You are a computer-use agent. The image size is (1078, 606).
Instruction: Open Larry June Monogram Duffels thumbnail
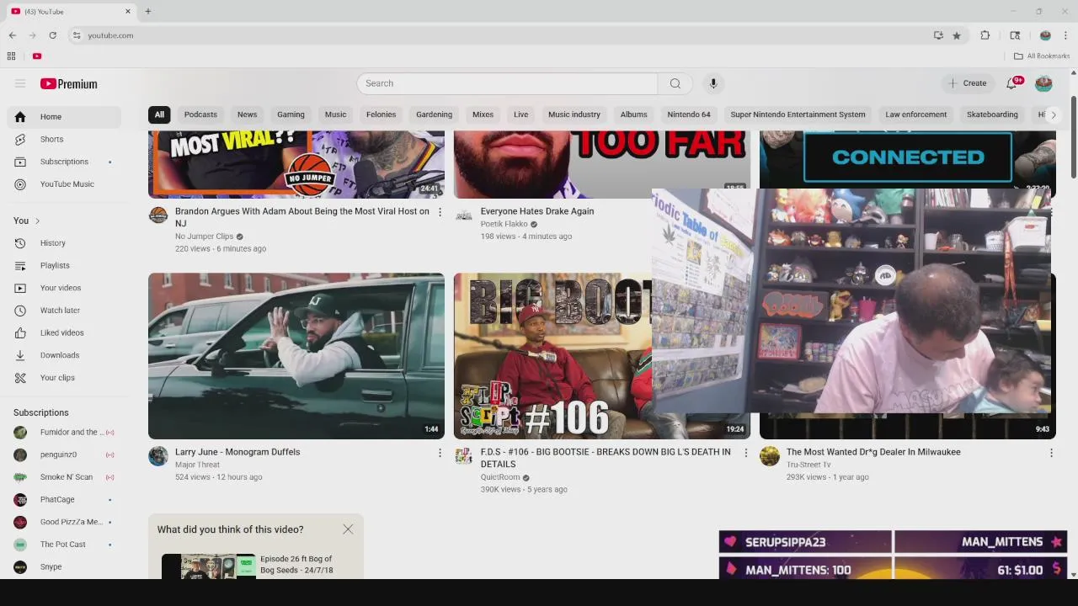coord(296,356)
